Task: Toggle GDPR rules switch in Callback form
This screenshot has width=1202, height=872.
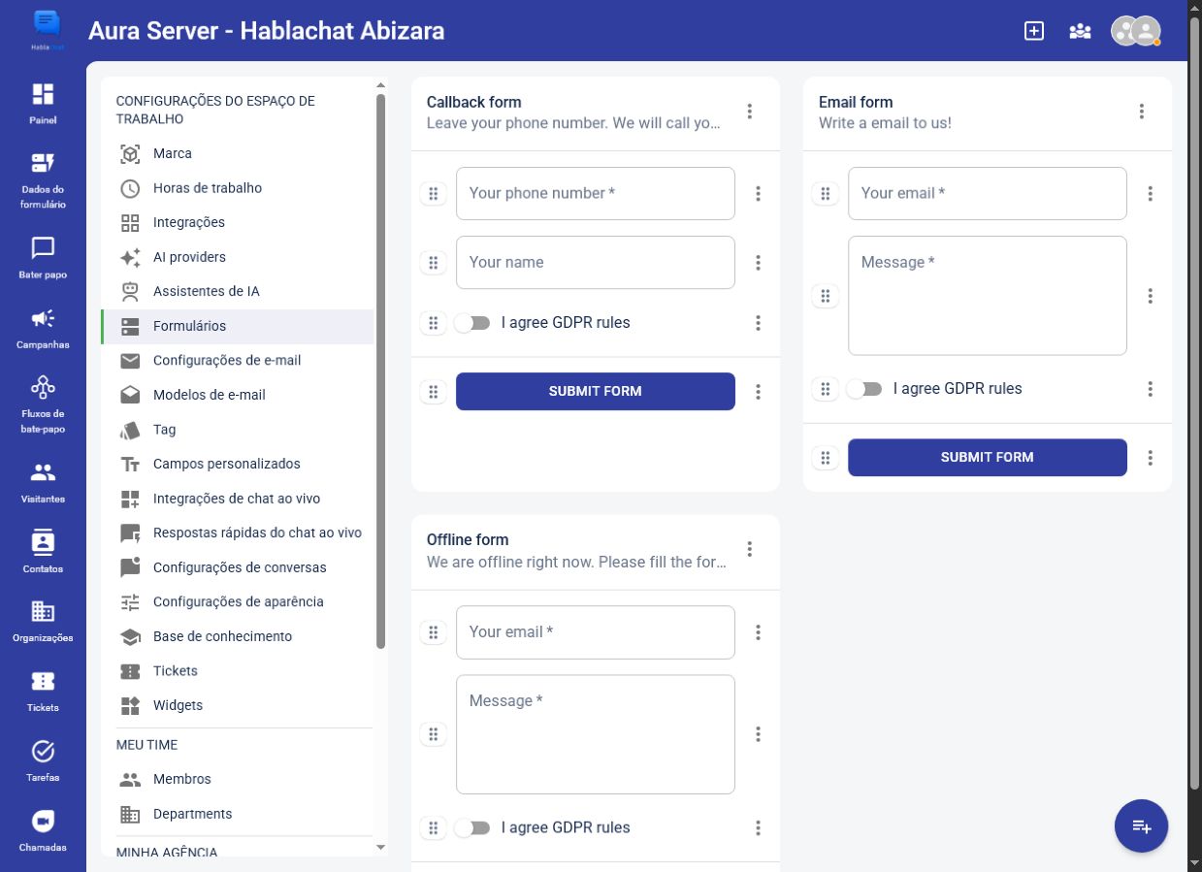Action: point(472,323)
